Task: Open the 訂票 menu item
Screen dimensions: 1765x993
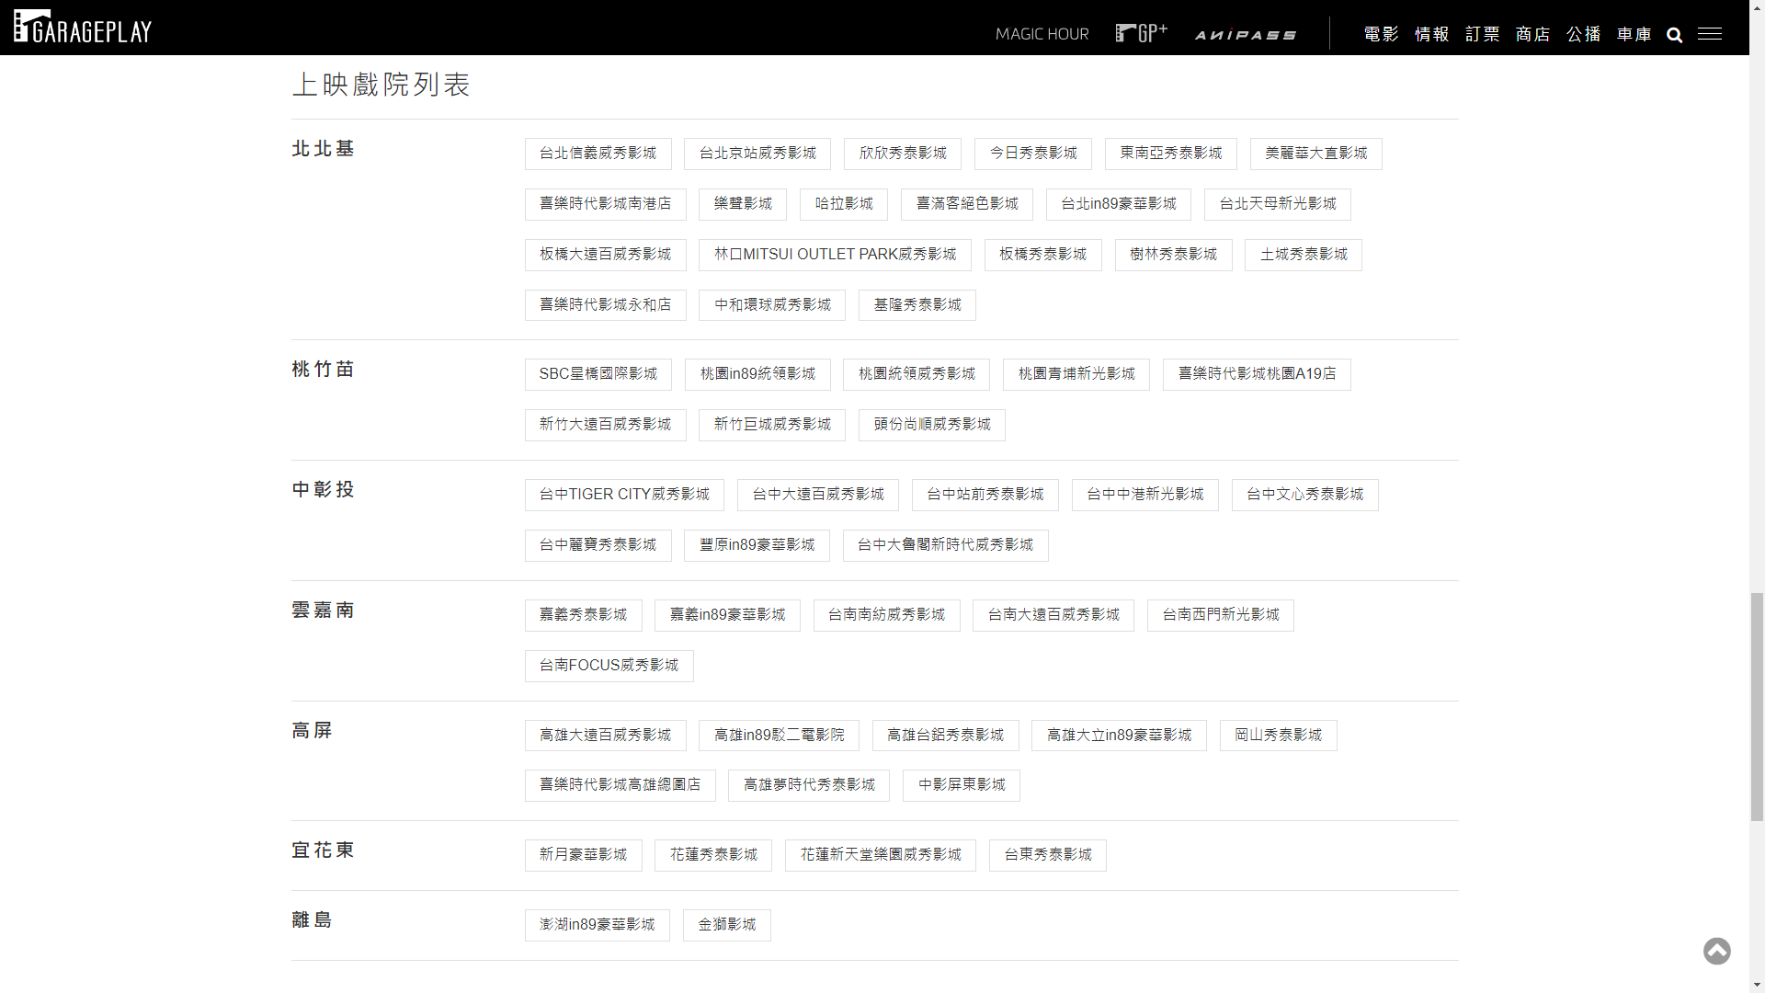Action: [1482, 34]
